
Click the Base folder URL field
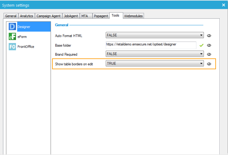(151, 45)
